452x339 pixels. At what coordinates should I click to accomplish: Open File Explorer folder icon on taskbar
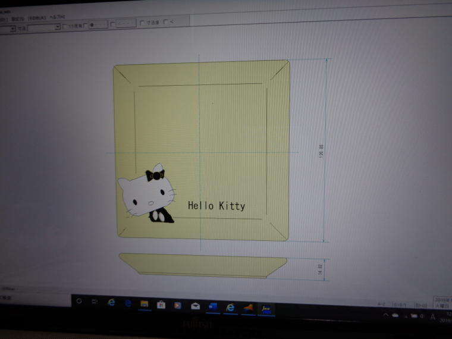click(x=145, y=304)
